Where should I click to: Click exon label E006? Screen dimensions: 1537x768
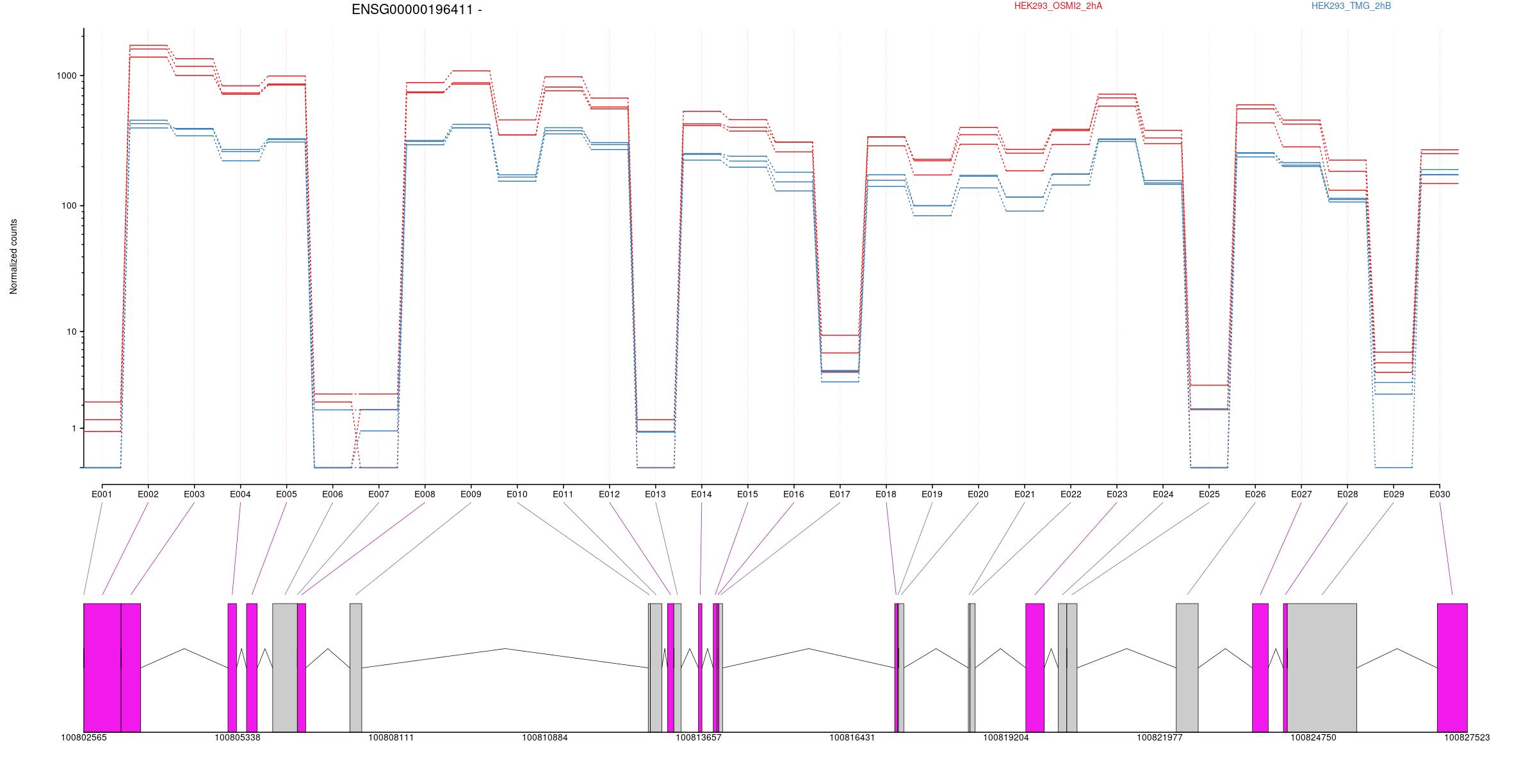pos(332,494)
